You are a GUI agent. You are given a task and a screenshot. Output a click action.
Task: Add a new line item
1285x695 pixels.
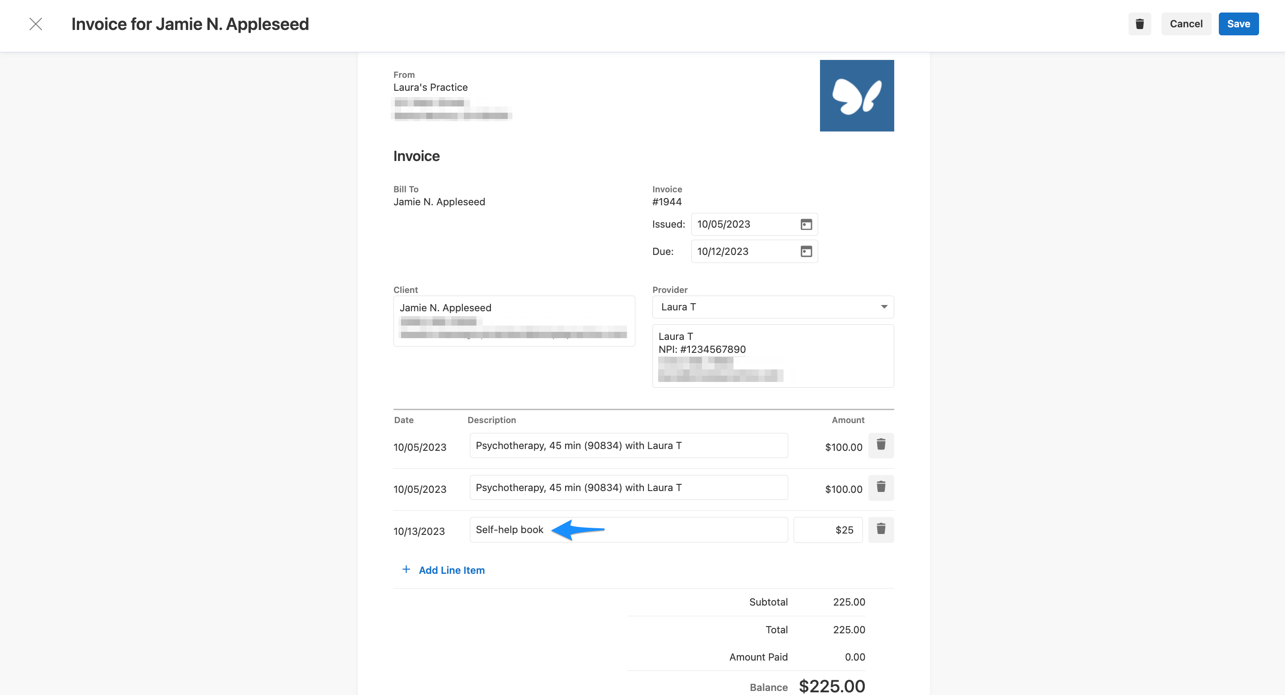coord(451,570)
